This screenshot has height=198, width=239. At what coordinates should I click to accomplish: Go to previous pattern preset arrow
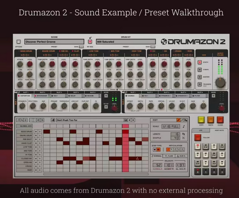click(130, 120)
